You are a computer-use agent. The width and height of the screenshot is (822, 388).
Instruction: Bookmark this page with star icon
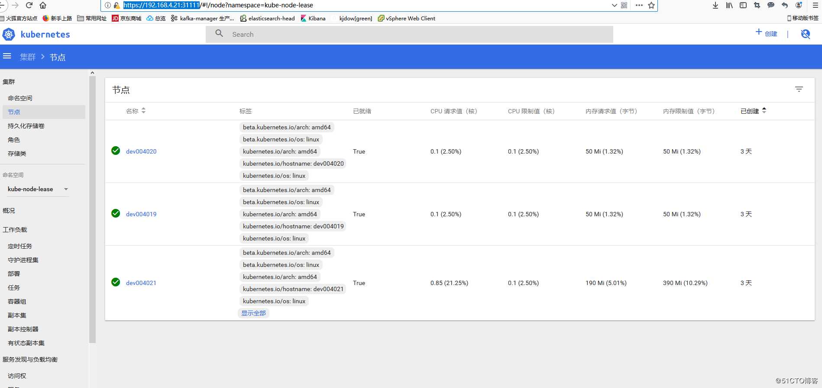point(651,5)
